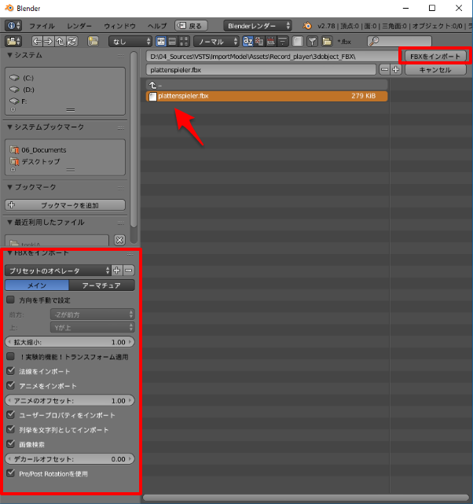Open the なし recursion dropdown
The width and height of the screenshot is (473, 504).
coord(130,41)
